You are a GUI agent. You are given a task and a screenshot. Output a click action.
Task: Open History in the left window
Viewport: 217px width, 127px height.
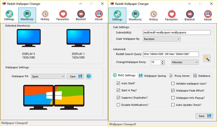tap(45, 15)
